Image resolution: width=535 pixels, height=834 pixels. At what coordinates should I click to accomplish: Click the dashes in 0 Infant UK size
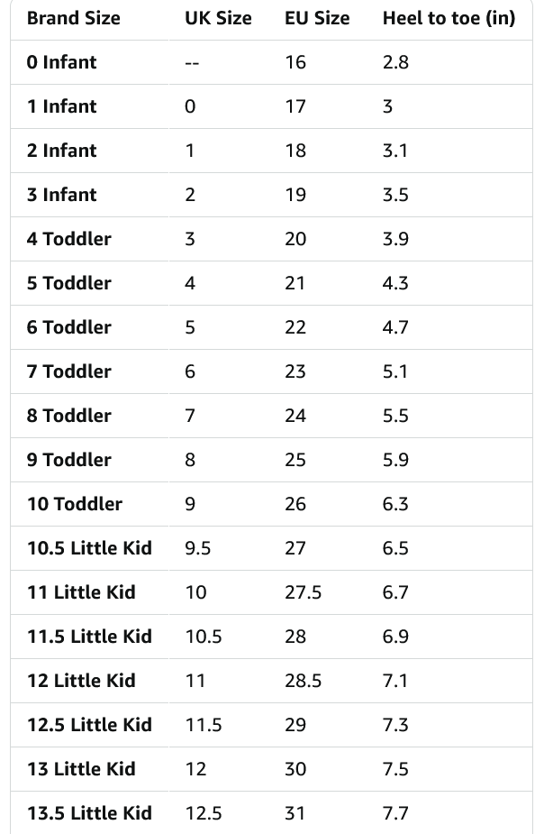[x=193, y=63]
